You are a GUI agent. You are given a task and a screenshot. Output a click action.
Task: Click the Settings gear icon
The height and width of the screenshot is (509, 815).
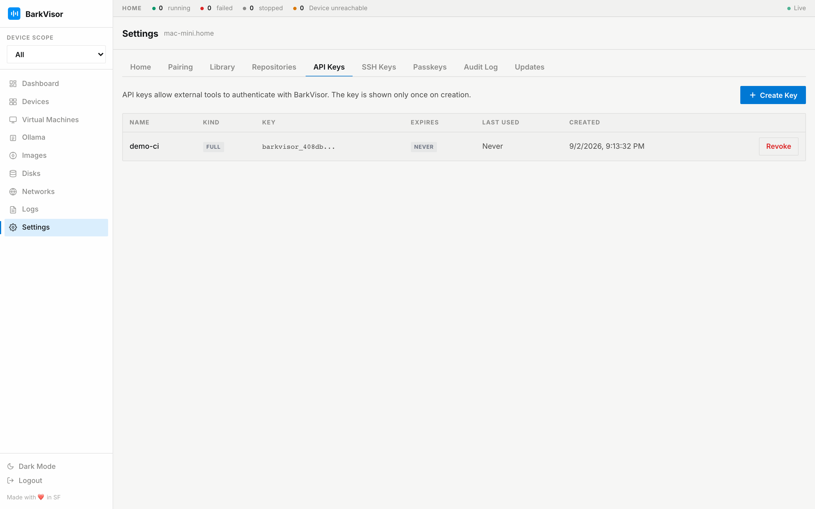point(13,228)
